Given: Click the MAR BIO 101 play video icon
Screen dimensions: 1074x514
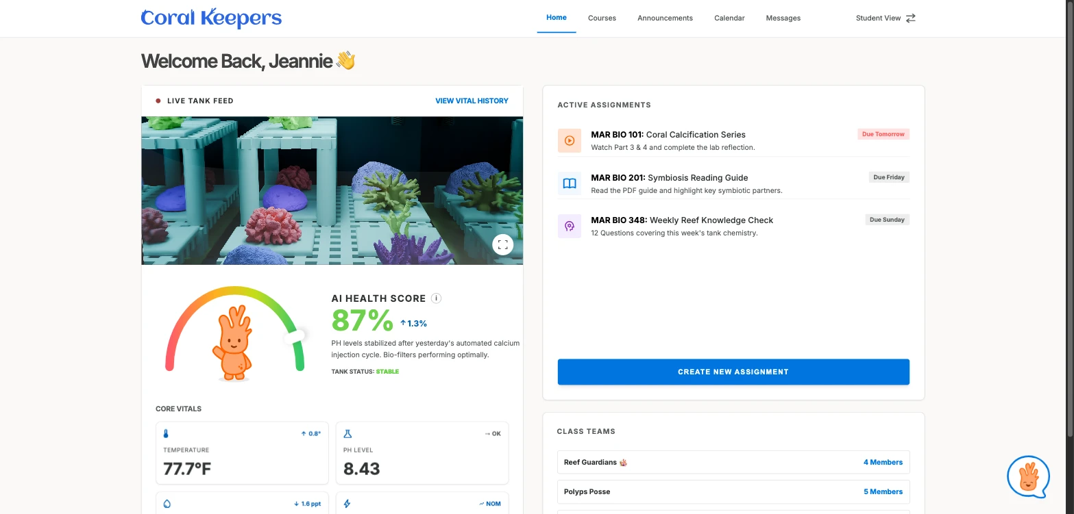Looking at the screenshot, I should 570,141.
